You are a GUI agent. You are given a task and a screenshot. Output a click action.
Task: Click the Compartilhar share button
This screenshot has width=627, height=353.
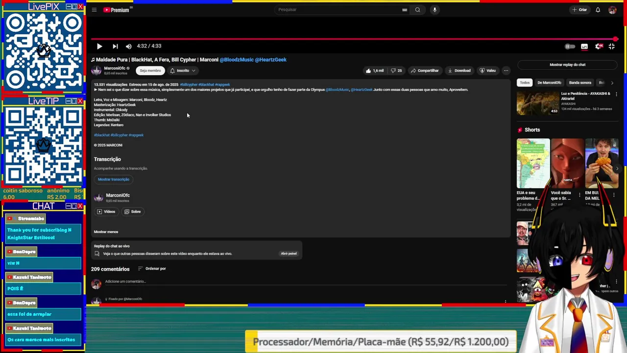click(x=425, y=71)
